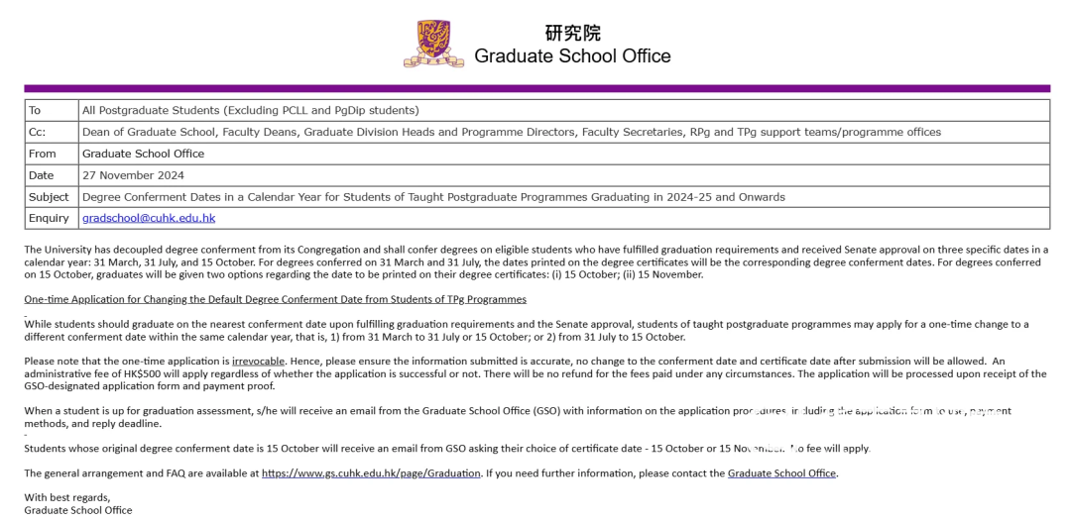1071x522 pixels.
Task: Select the 'Enquiry' label cell
Action: [50, 218]
